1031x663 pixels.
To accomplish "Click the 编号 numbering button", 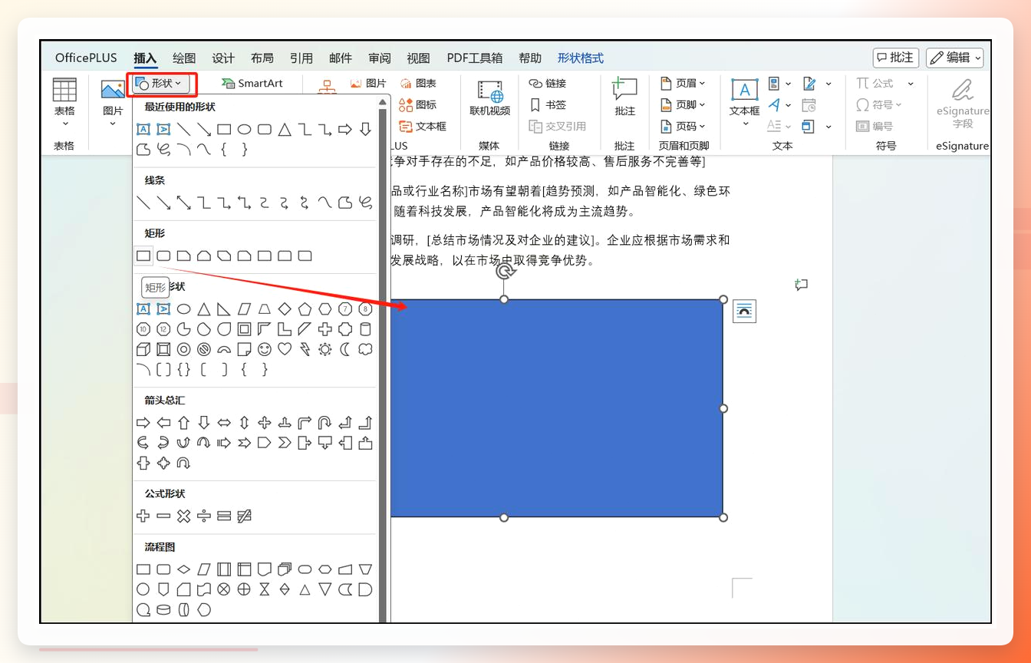I will [875, 126].
